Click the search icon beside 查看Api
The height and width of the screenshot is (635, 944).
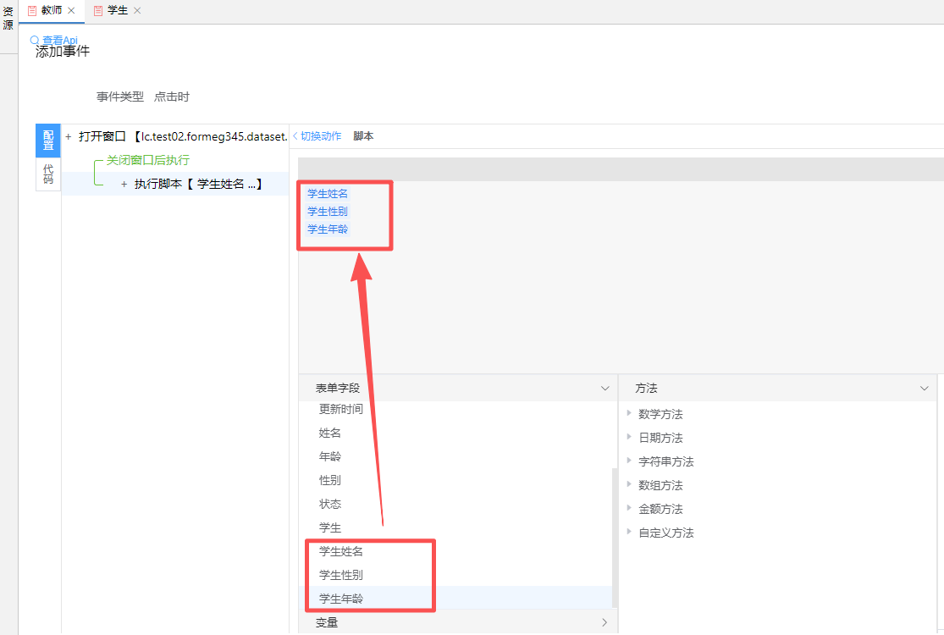pos(35,41)
